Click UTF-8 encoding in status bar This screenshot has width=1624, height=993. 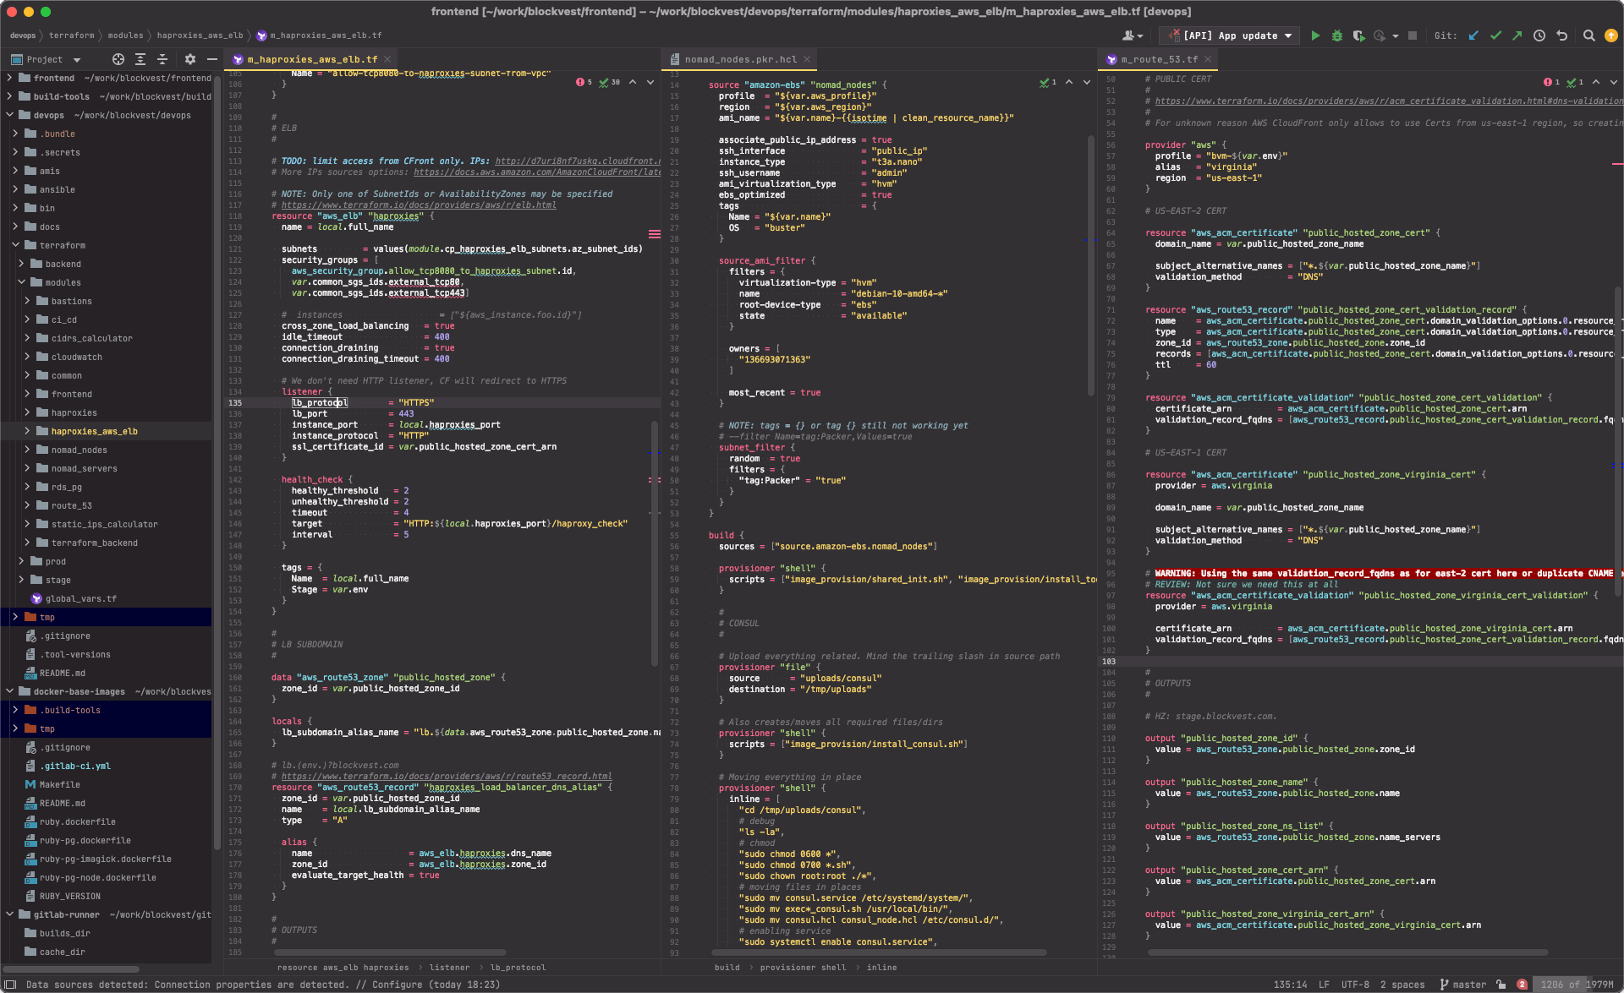(x=1356, y=985)
